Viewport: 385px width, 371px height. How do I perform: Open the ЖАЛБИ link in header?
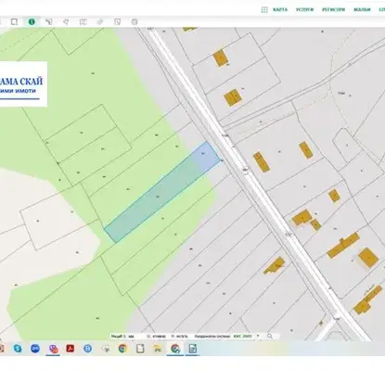tap(362, 9)
